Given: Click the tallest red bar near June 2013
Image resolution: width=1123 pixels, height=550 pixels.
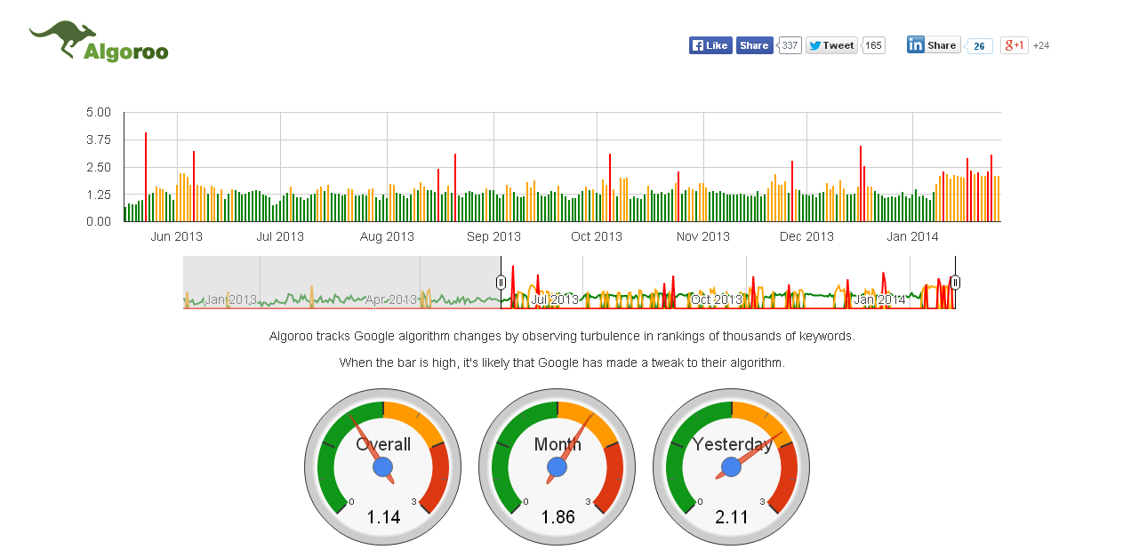Looking at the screenshot, I should click(146, 177).
